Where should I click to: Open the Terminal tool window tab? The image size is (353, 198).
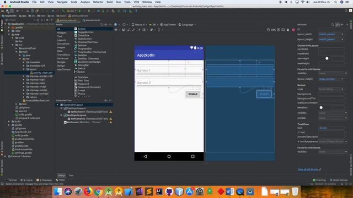tap(11, 180)
